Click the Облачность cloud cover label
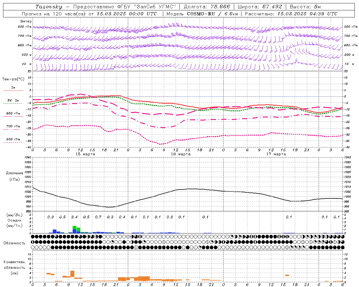Screen dimensions: 359x287 14,243
